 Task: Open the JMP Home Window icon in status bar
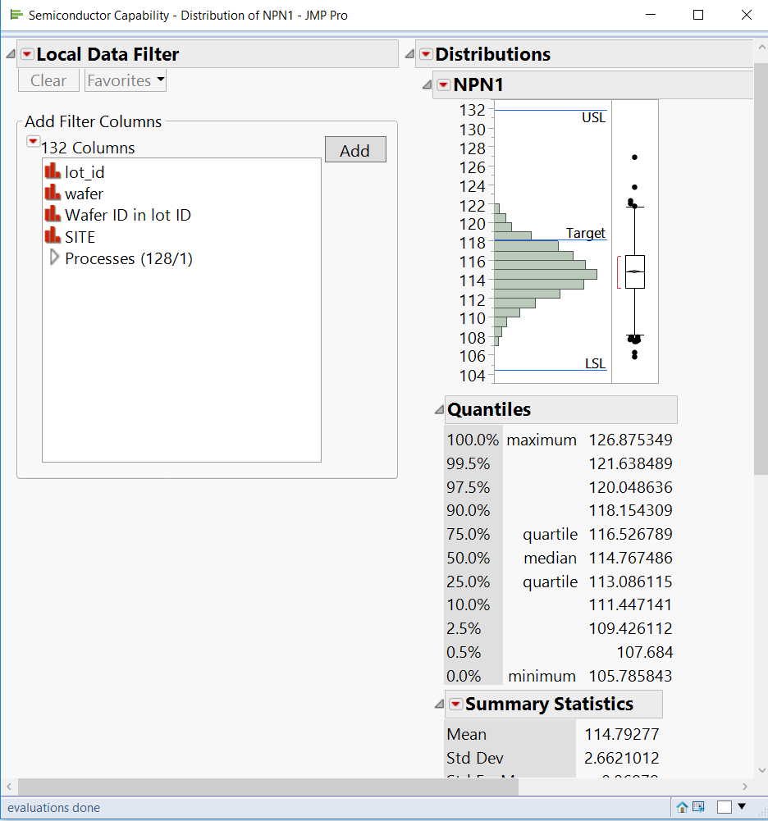point(683,808)
